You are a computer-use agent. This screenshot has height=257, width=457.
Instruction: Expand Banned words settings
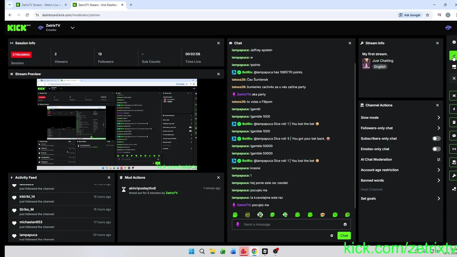click(439, 180)
